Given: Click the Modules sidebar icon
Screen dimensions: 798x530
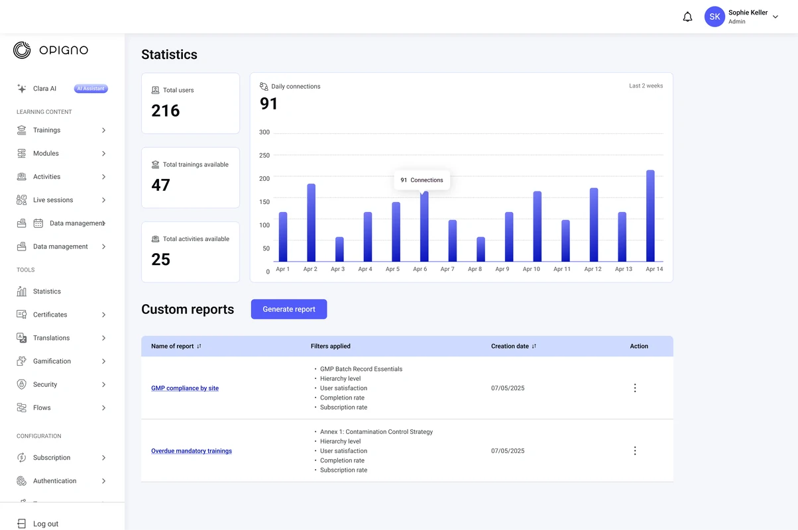Looking at the screenshot, I should pos(22,154).
